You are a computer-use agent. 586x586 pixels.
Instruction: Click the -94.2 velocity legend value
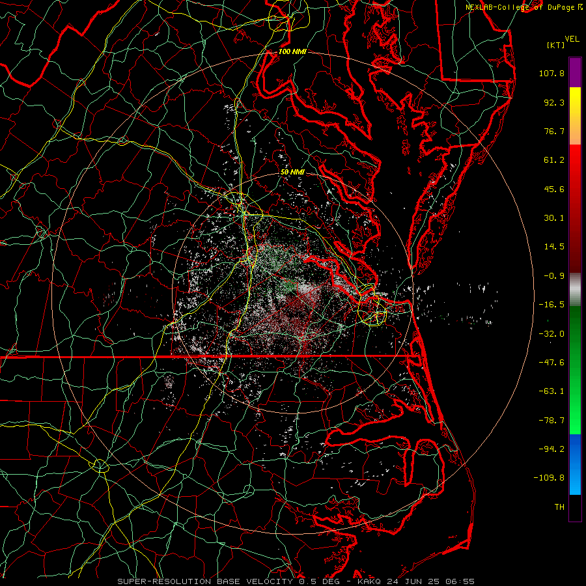pyautogui.click(x=551, y=449)
